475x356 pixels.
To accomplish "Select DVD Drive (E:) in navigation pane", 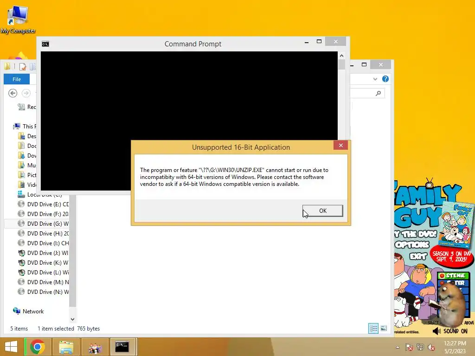I will (43, 204).
